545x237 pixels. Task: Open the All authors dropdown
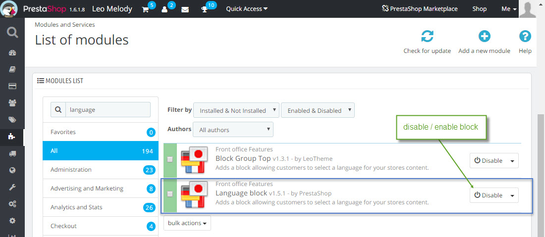pyautogui.click(x=233, y=130)
